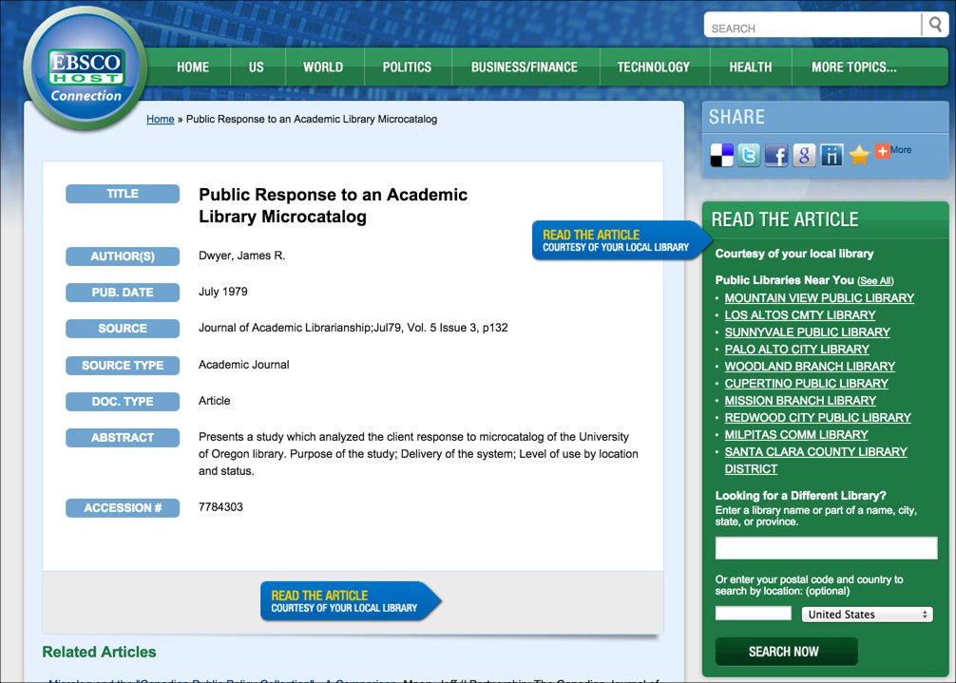Focus the postal code input field
This screenshot has height=683, width=956.
point(753,613)
